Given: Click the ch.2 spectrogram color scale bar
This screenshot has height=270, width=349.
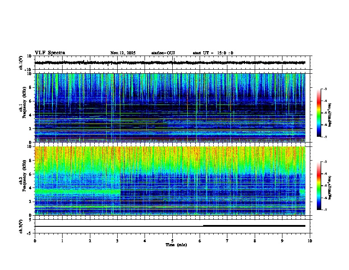Looking at the screenshot, I should pos(319,186).
